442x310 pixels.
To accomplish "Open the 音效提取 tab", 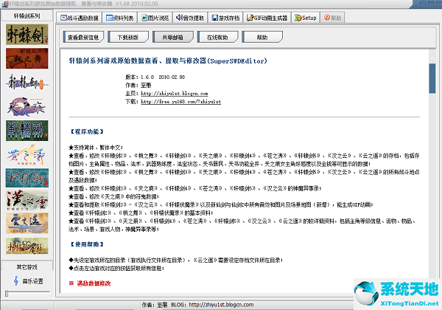I will click(x=190, y=18).
